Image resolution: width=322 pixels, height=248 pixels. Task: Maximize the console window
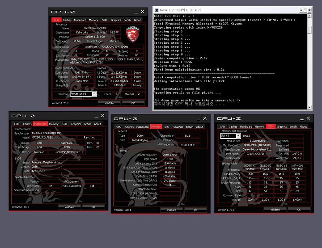tap(305, 10)
